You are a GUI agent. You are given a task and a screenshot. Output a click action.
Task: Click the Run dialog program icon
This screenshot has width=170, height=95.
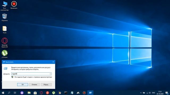pyautogui.click(x=6, y=68)
